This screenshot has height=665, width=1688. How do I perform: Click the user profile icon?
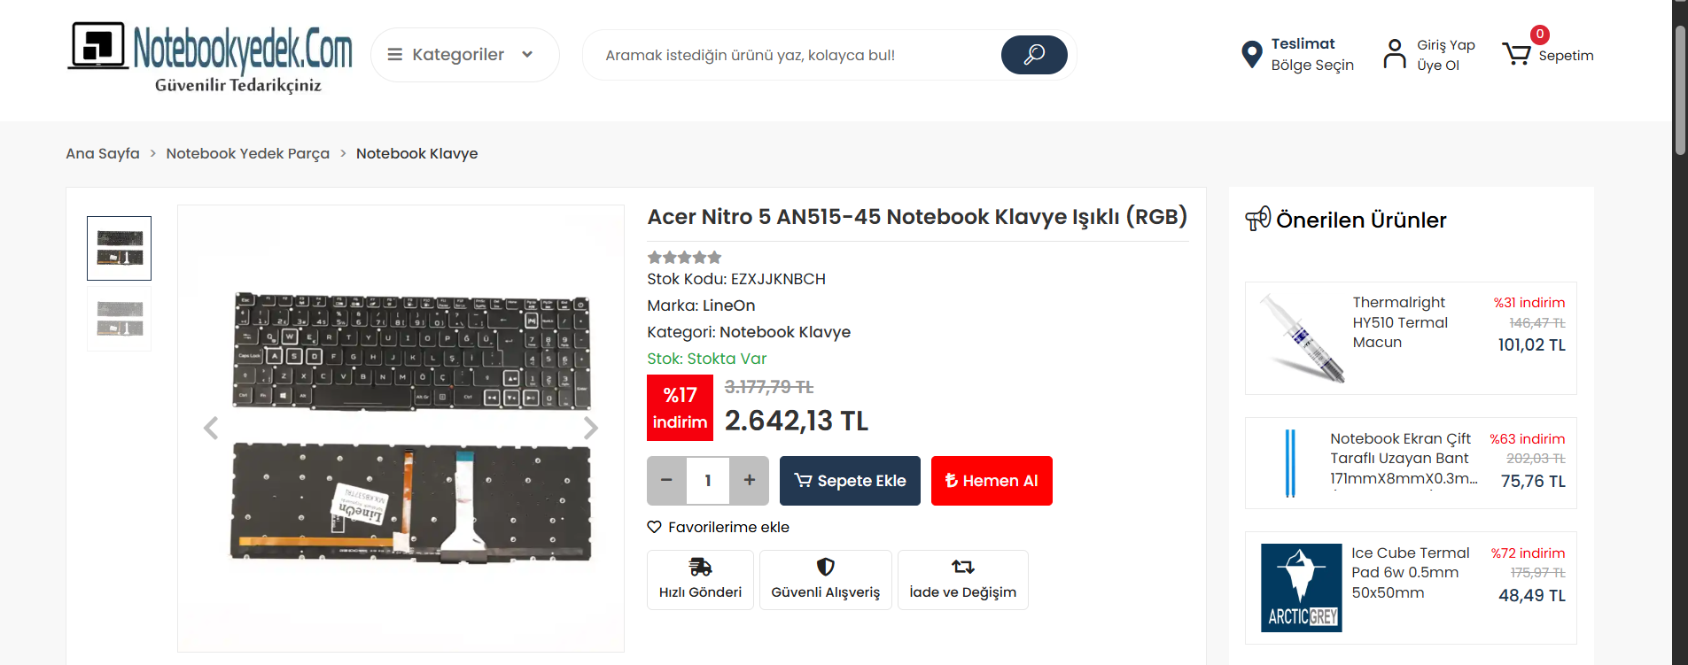pyautogui.click(x=1395, y=54)
